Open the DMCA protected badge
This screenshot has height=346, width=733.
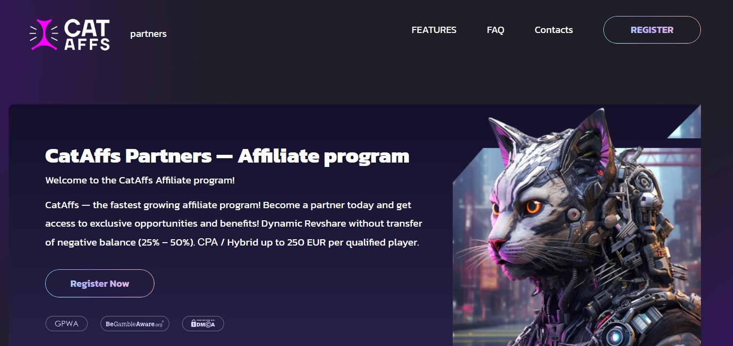(x=203, y=324)
